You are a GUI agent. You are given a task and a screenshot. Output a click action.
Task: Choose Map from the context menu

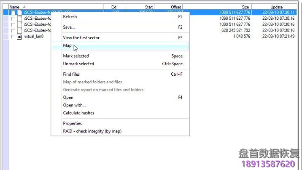(x=67, y=45)
